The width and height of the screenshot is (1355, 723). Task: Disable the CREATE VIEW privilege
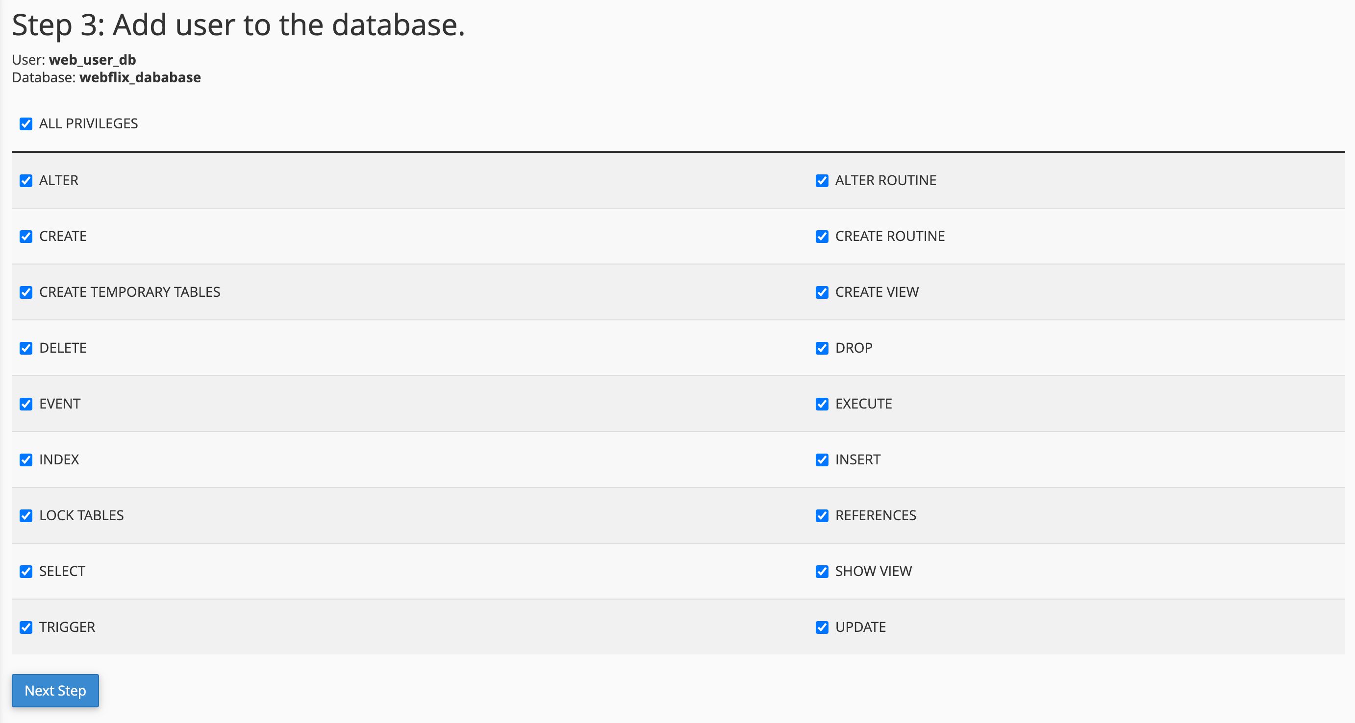(822, 292)
